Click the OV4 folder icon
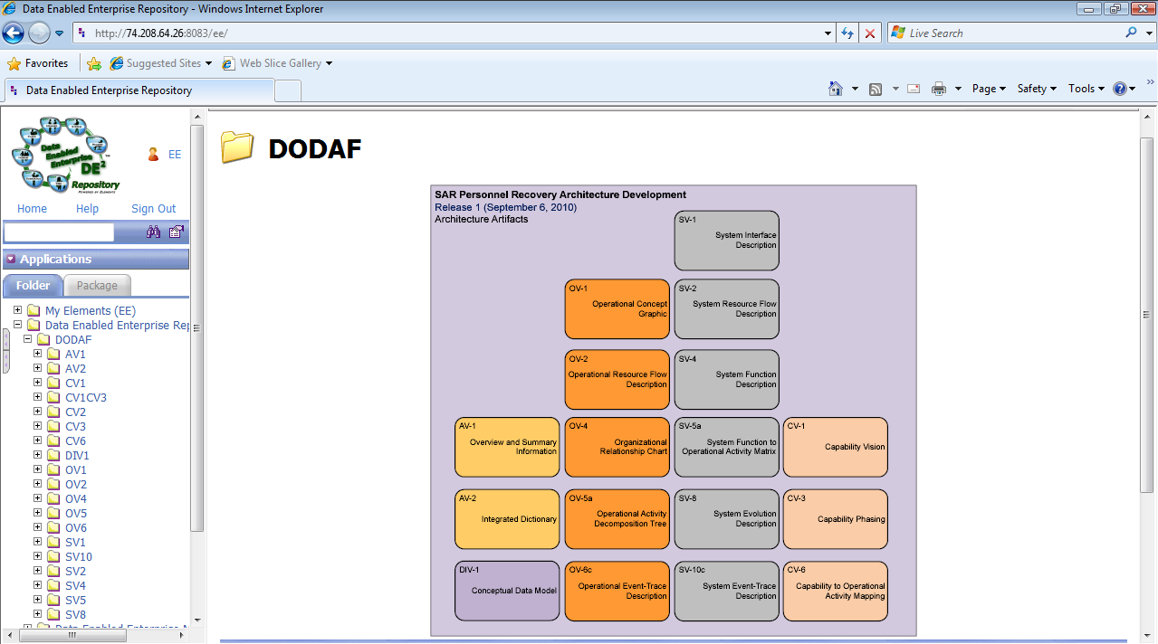The image size is (1158, 644). [53, 499]
